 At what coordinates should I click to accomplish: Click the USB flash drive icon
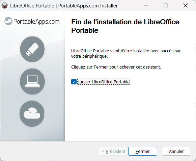tap(32, 49)
